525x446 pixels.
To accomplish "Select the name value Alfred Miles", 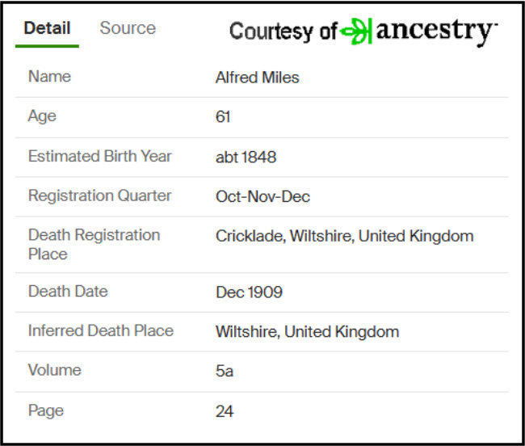I will (x=257, y=78).
